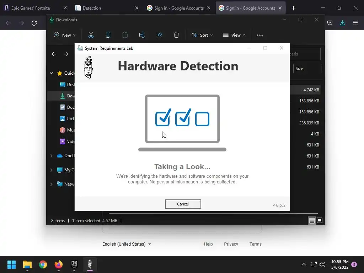The width and height of the screenshot is (364, 273).
Task: Click the volume speaker tray icon
Action: click(x=322, y=264)
